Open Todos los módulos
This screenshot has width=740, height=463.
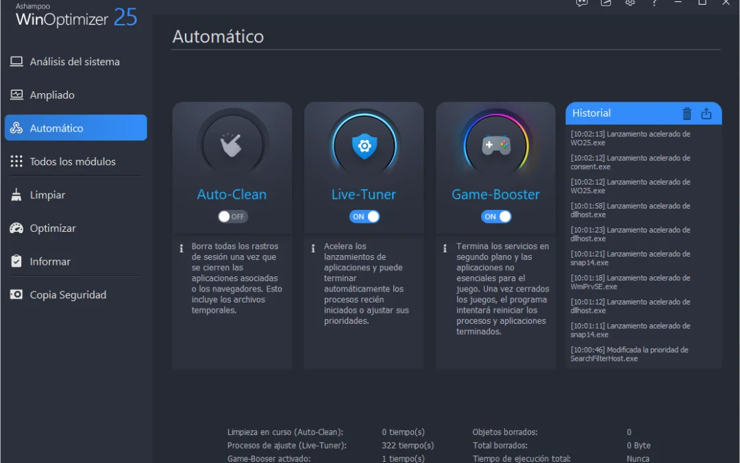(x=75, y=162)
